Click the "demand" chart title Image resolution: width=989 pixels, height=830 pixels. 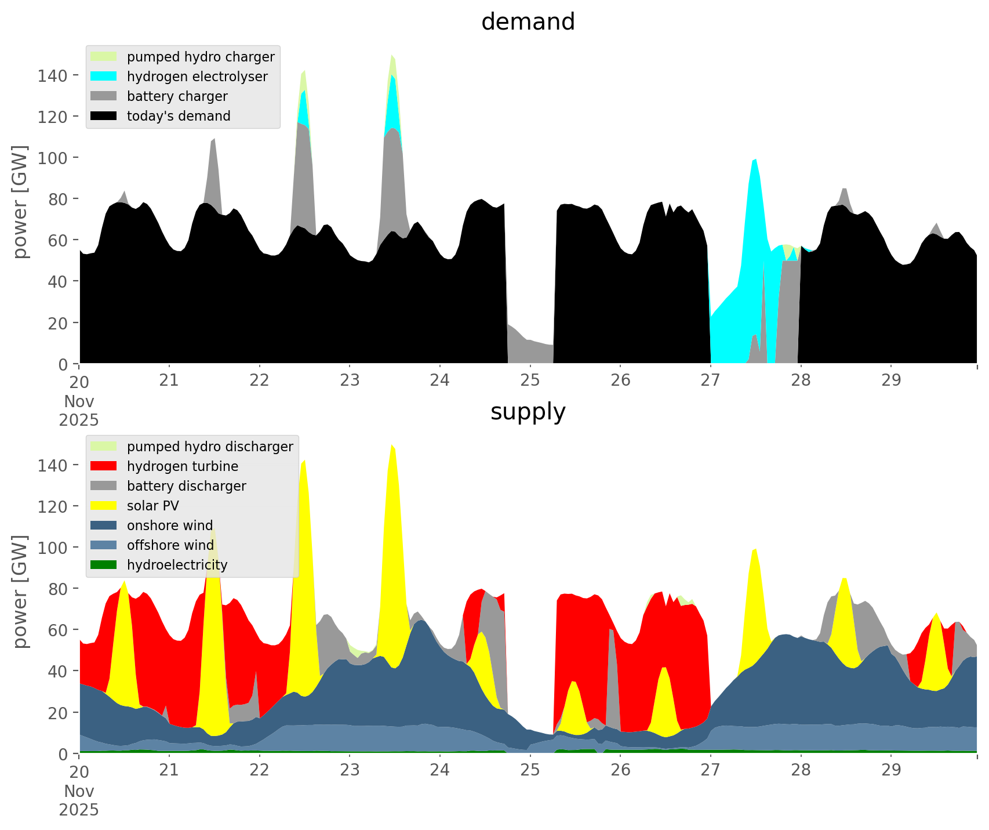pyautogui.click(x=528, y=22)
